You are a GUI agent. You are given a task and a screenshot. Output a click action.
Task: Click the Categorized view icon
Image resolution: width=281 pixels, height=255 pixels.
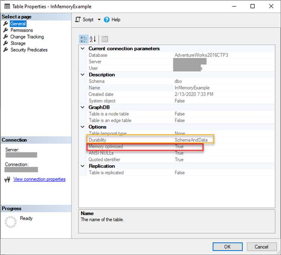(84, 39)
